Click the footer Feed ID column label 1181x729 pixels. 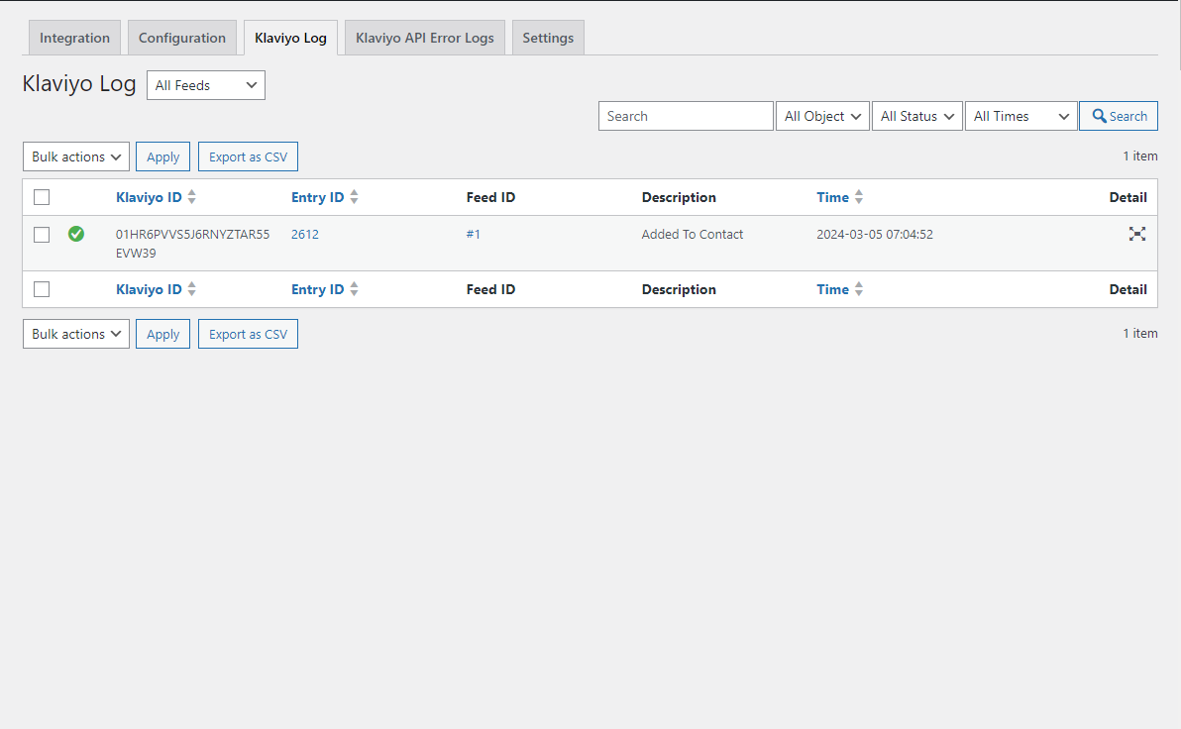tap(490, 289)
